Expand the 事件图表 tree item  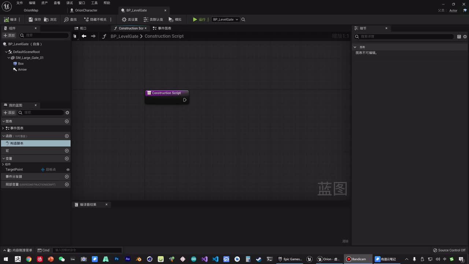point(3,128)
